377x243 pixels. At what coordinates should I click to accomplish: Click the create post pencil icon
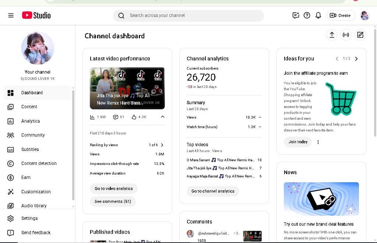tap(360, 35)
